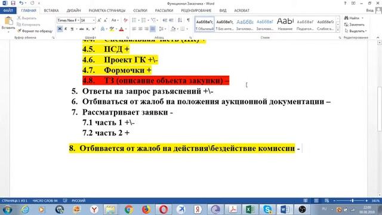Sort the selection with the A-Z icon
This screenshot has height=215, width=382.
(x=180, y=20)
